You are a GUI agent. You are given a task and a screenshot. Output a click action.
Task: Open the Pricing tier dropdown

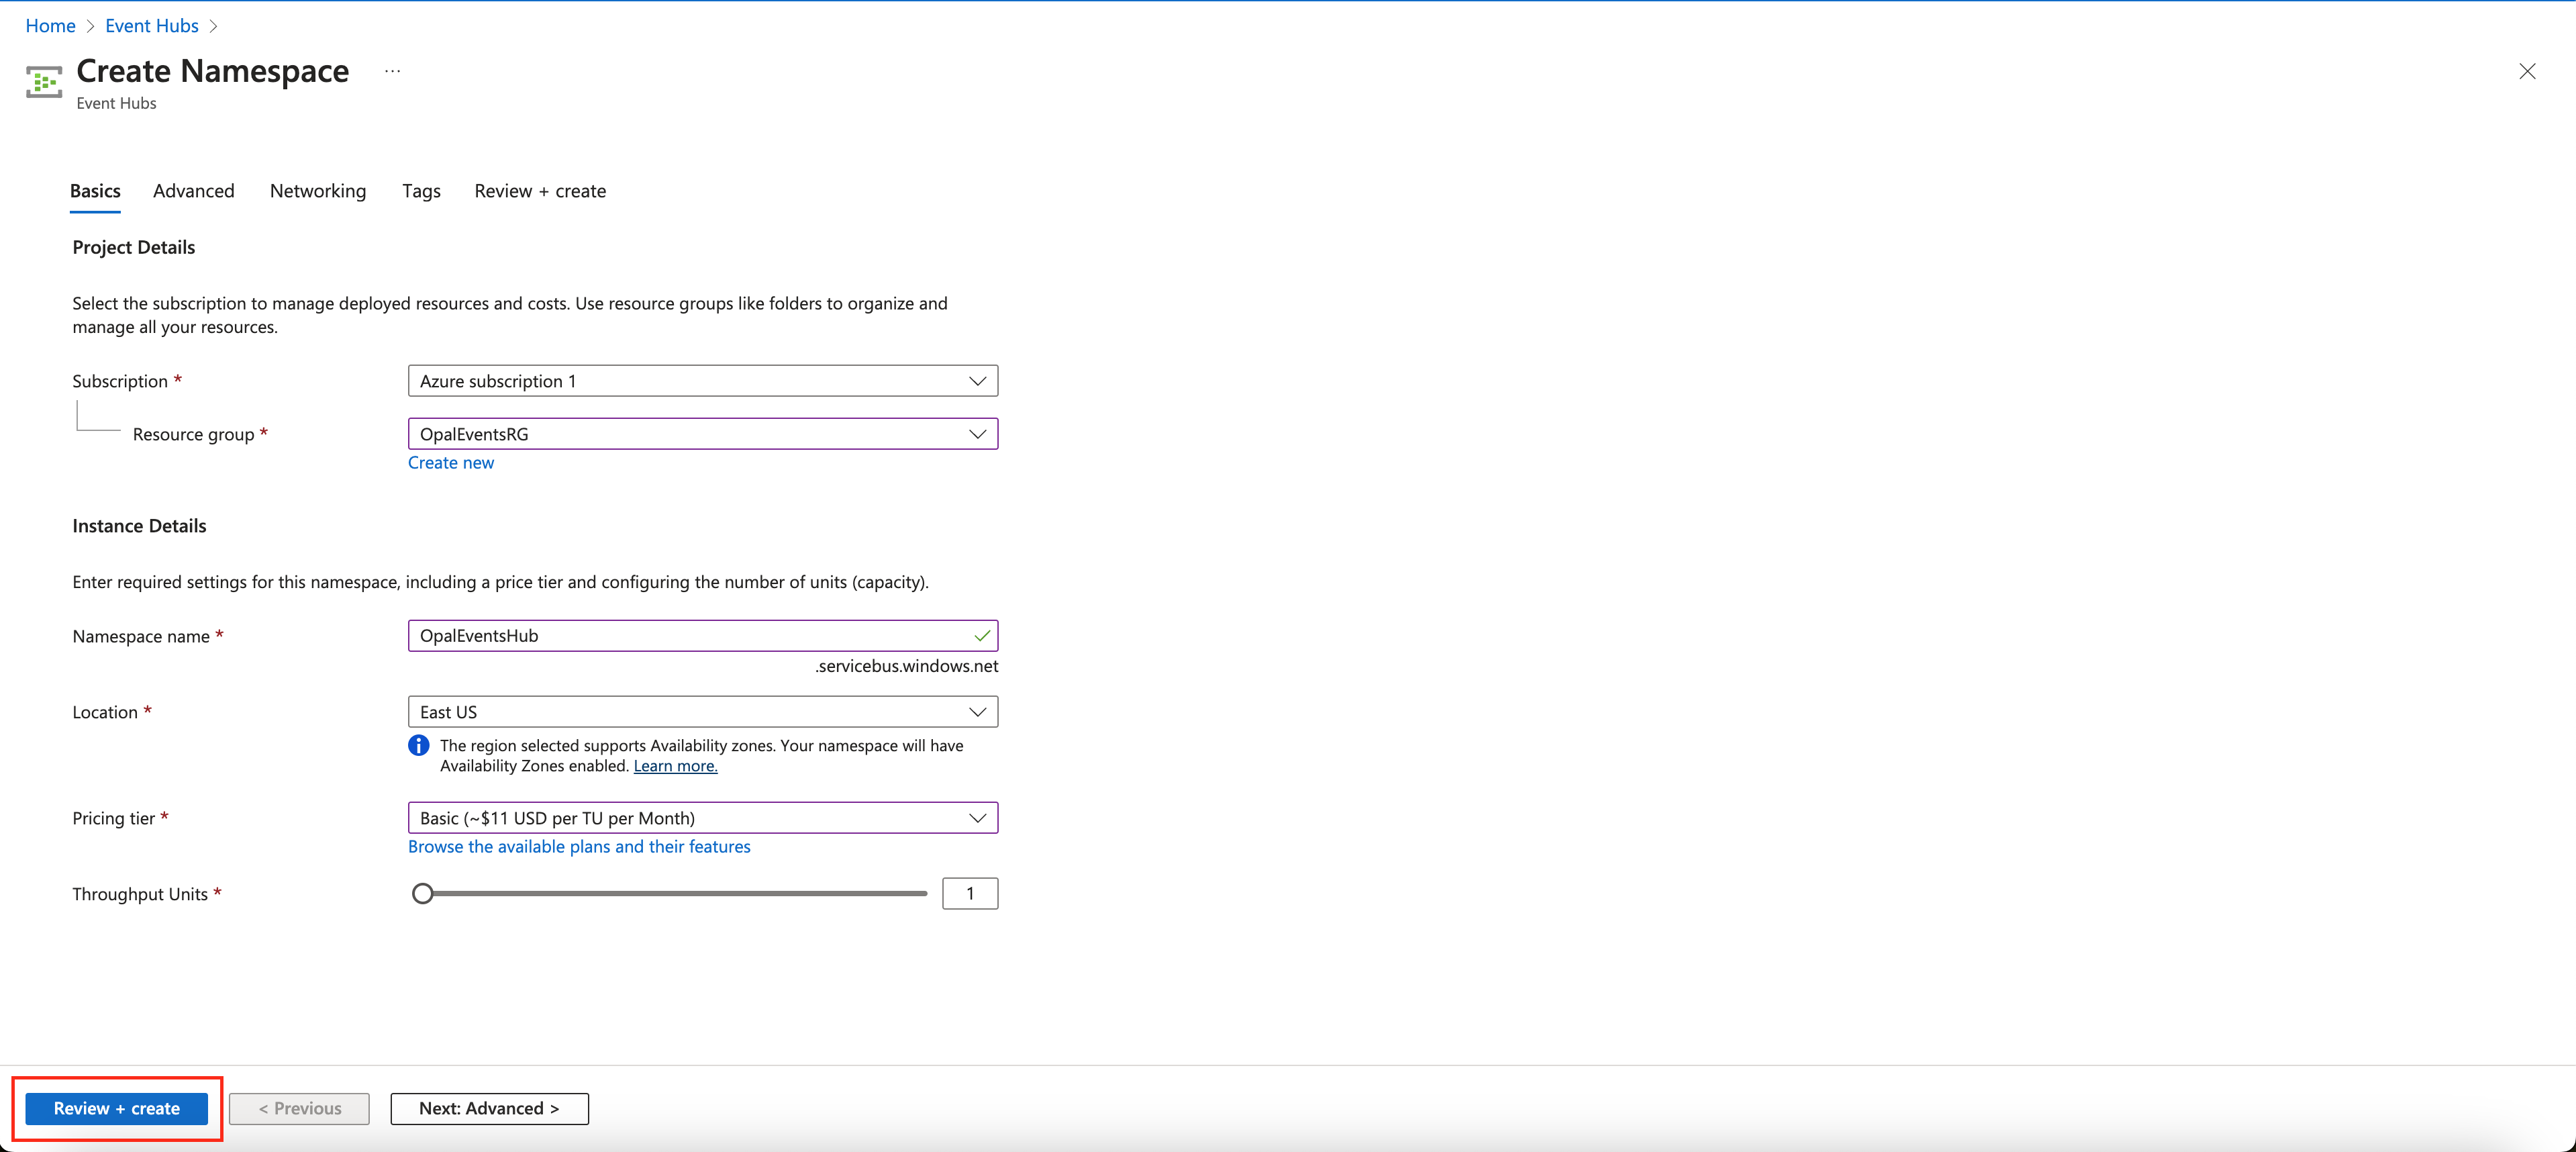pyautogui.click(x=702, y=818)
